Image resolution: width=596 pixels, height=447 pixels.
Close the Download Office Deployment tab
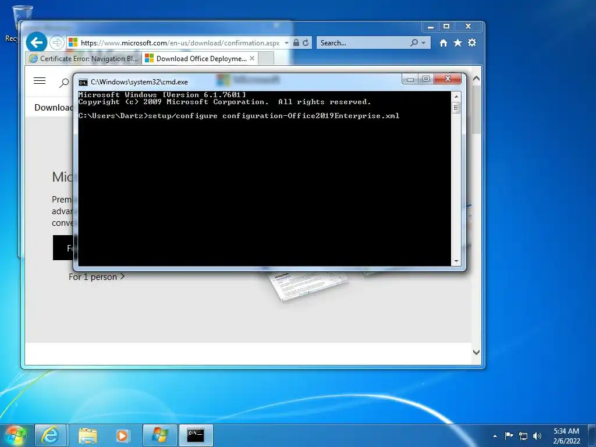[x=252, y=58]
